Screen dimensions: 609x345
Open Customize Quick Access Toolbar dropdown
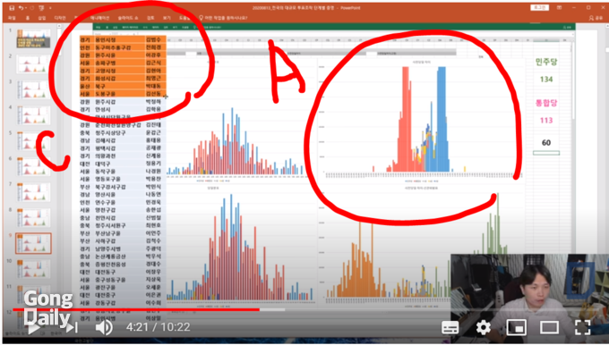50,8
